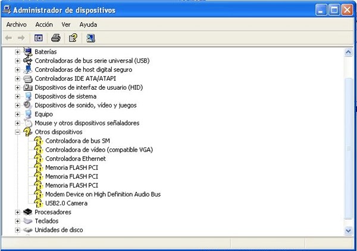Open the Archivo menu
The height and width of the screenshot is (251, 357).
click(x=17, y=24)
